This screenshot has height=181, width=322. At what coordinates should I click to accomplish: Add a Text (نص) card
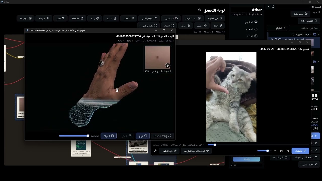pos(61,18)
